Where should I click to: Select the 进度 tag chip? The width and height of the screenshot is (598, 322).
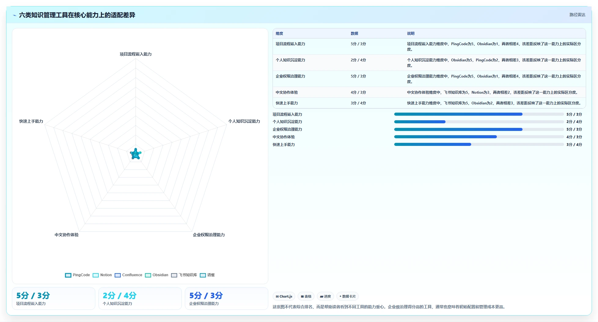point(325,296)
